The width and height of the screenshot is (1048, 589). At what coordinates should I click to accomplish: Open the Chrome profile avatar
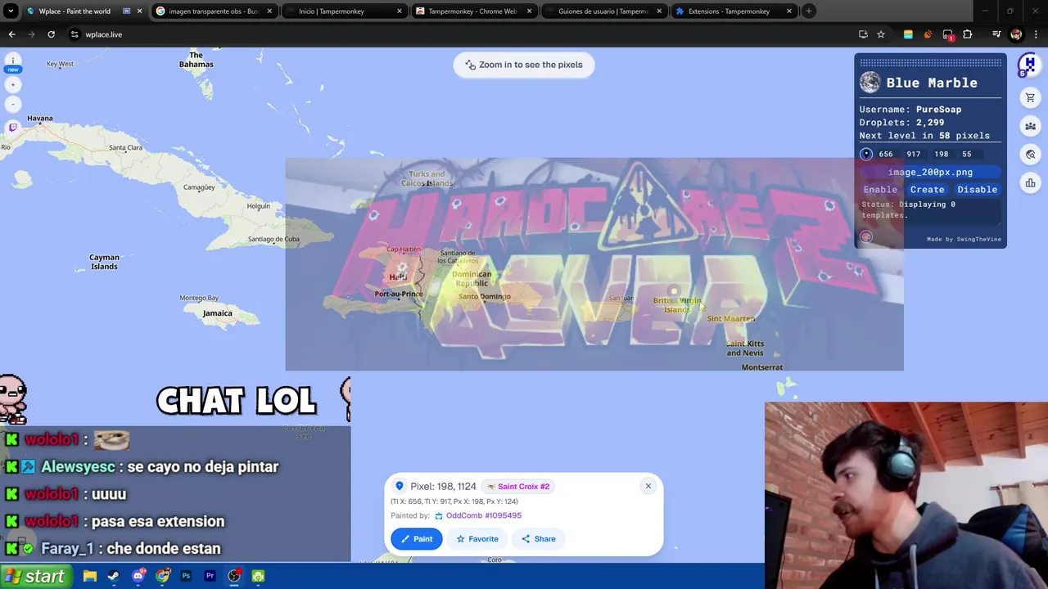click(1016, 34)
